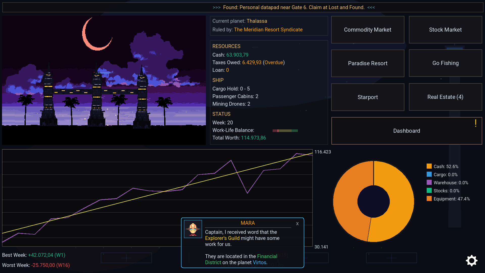
Task: Click the Worst Week -25.750,00 value
Action: click(50, 265)
